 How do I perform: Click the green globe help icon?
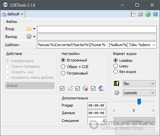[148, 14]
